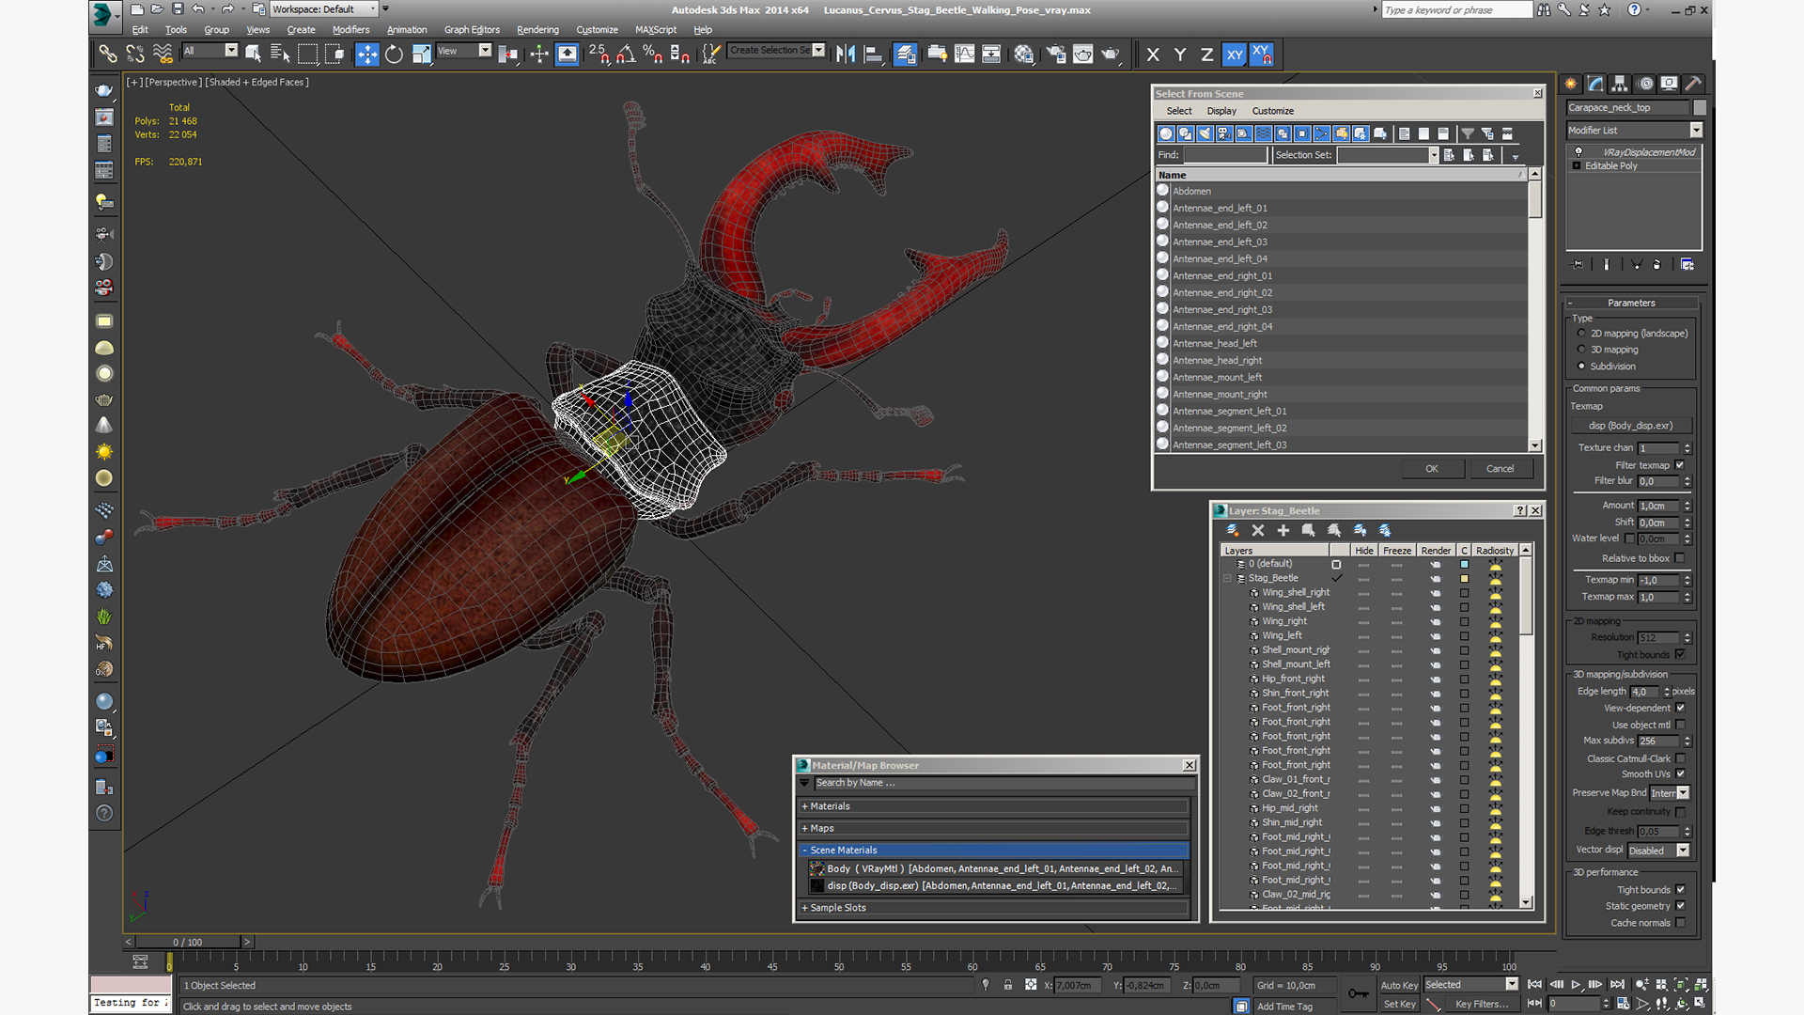Click the Unlink Selection tool
The image size is (1804, 1015).
click(x=135, y=54)
